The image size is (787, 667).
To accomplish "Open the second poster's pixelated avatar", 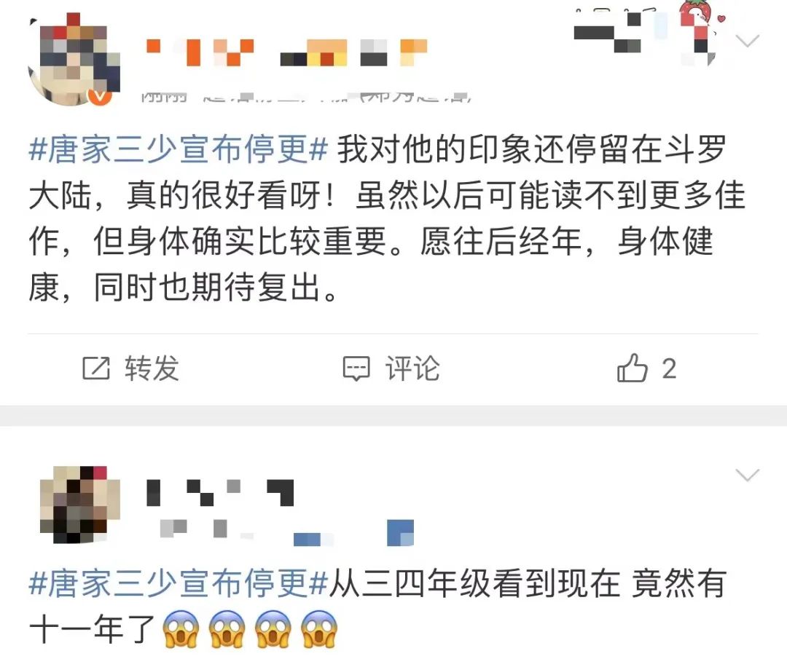I will (x=80, y=505).
